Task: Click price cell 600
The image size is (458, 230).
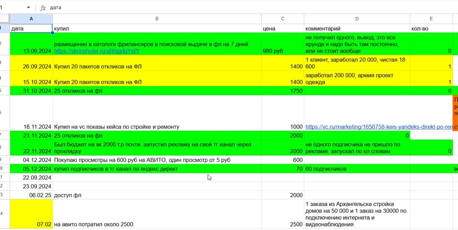Action: point(282,160)
